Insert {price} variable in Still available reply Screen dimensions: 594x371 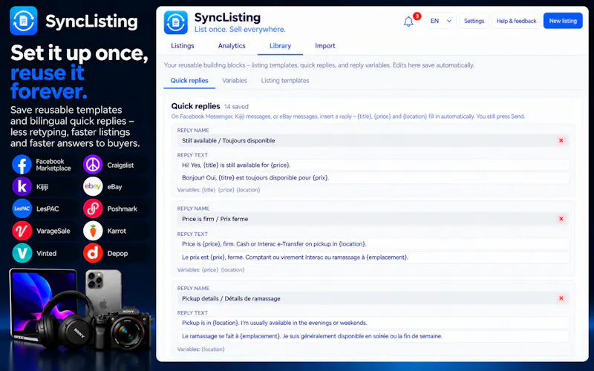pyautogui.click(x=226, y=190)
